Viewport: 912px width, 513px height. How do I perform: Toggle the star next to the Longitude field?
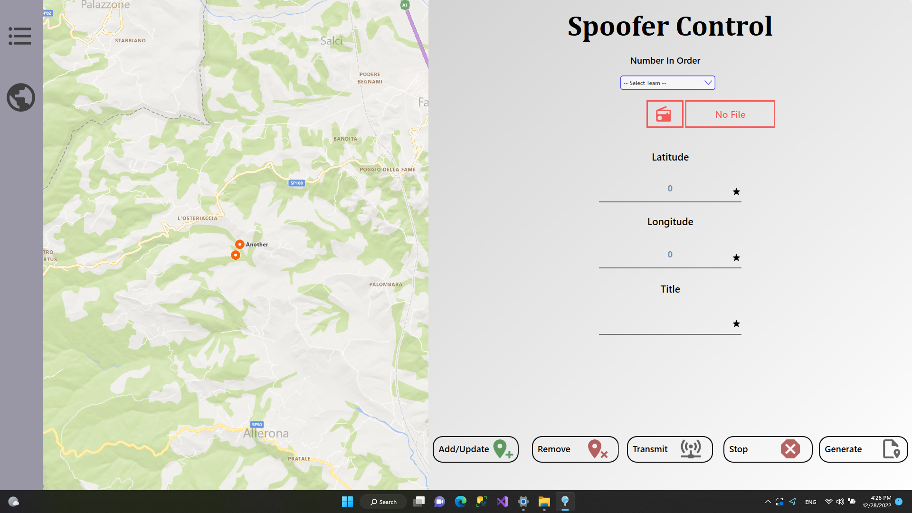(736, 258)
